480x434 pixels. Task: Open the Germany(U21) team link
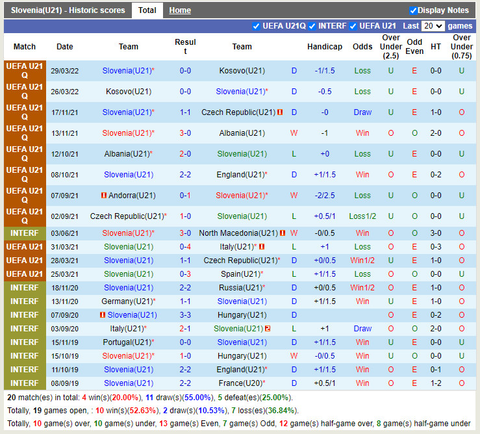pos(126,301)
